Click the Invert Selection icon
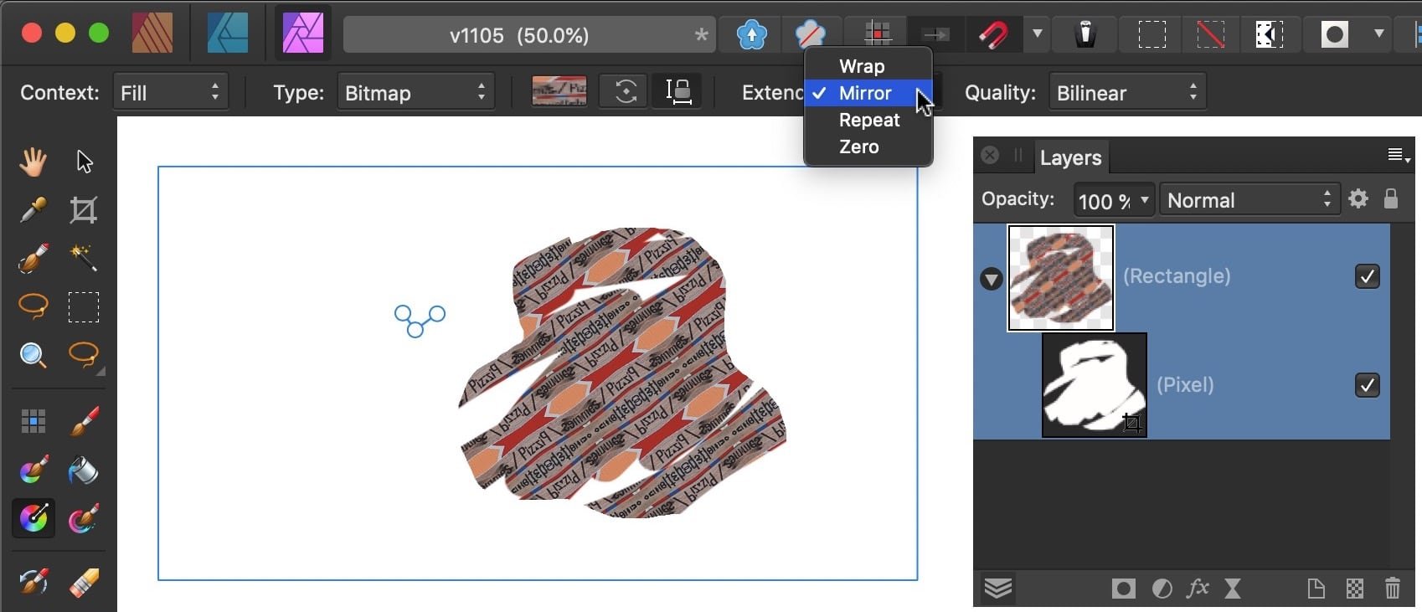This screenshot has height=612, width=1422. point(1269,34)
